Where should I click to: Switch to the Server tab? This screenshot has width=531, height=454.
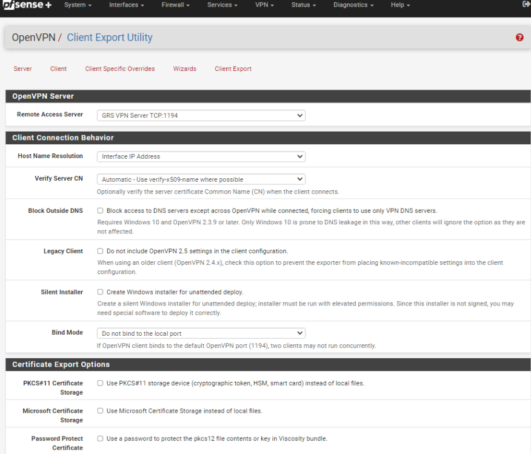pos(22,68)
